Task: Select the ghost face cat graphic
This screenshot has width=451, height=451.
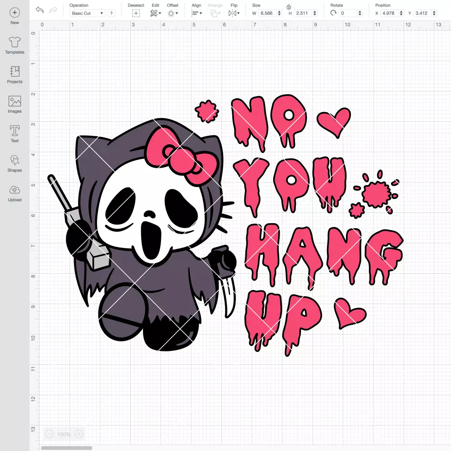Action: (142, 235)
